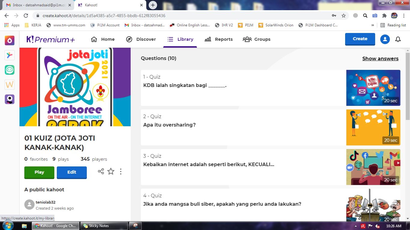Open the notifications bell
Screen dimensions: 410x230
pos(398,39)
